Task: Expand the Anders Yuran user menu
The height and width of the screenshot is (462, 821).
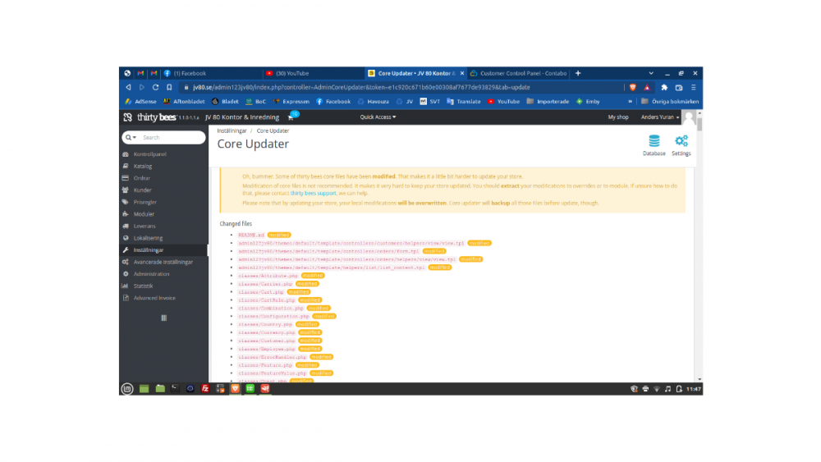Action: pyautogui.click(x=659, y=117)
